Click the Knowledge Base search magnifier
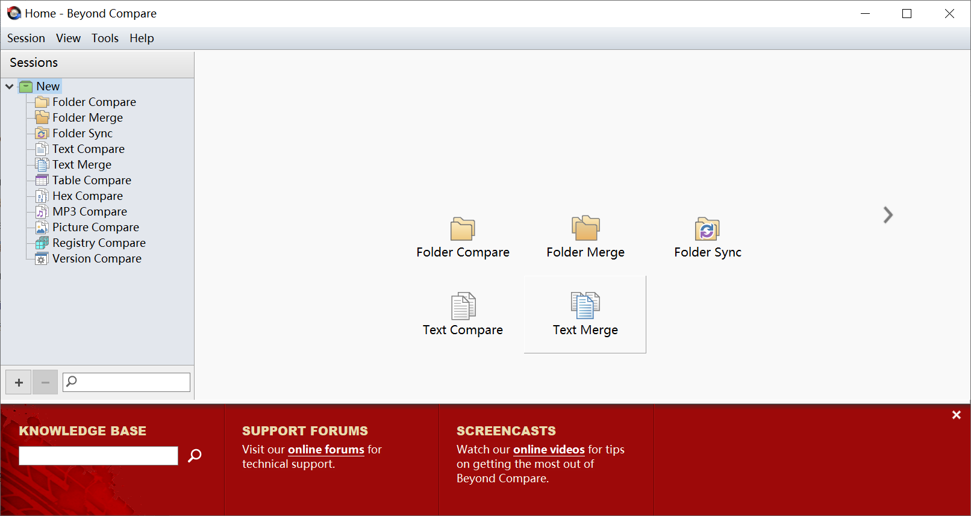 click(195, 456)
